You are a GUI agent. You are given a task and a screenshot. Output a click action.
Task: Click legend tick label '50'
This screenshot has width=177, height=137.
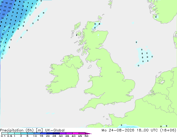[x=86, y=136]
